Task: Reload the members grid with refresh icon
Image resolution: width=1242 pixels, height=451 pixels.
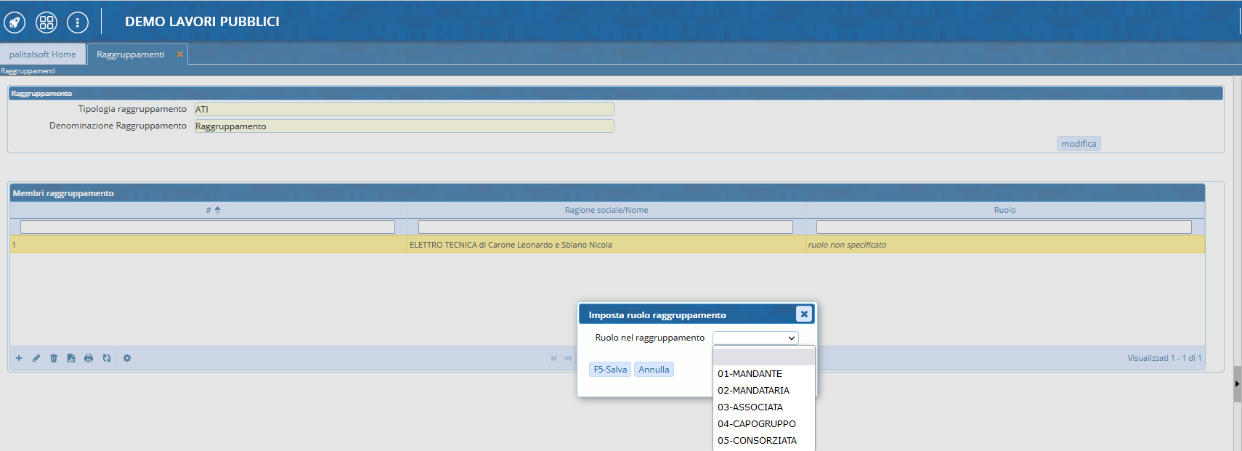Action: coord(107,358)
